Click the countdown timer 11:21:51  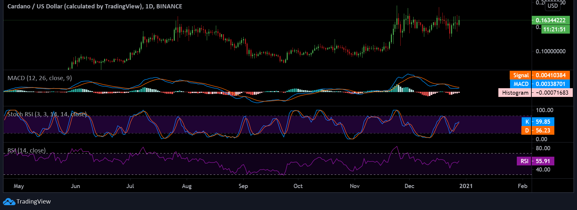click(x=555, y=29)
